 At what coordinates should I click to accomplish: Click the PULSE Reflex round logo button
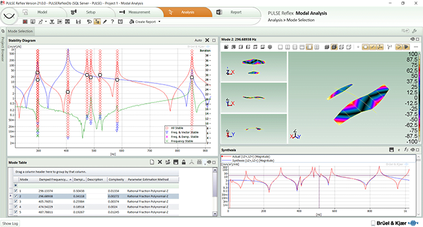click(x=9, y=16)
